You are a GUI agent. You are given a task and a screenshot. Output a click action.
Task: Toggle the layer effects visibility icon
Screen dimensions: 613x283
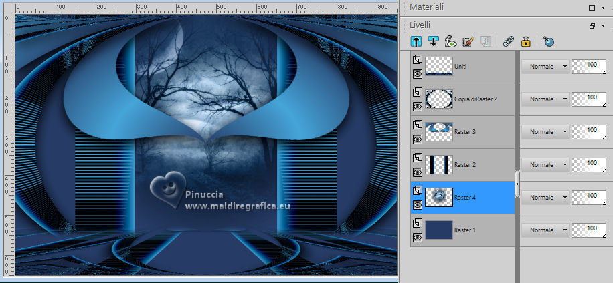[451, 41]
